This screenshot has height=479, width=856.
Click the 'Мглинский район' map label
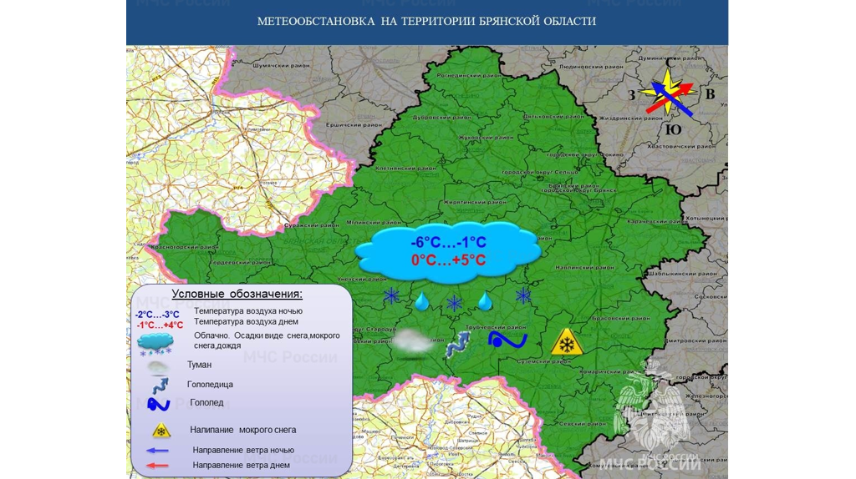tap(374, 223)
